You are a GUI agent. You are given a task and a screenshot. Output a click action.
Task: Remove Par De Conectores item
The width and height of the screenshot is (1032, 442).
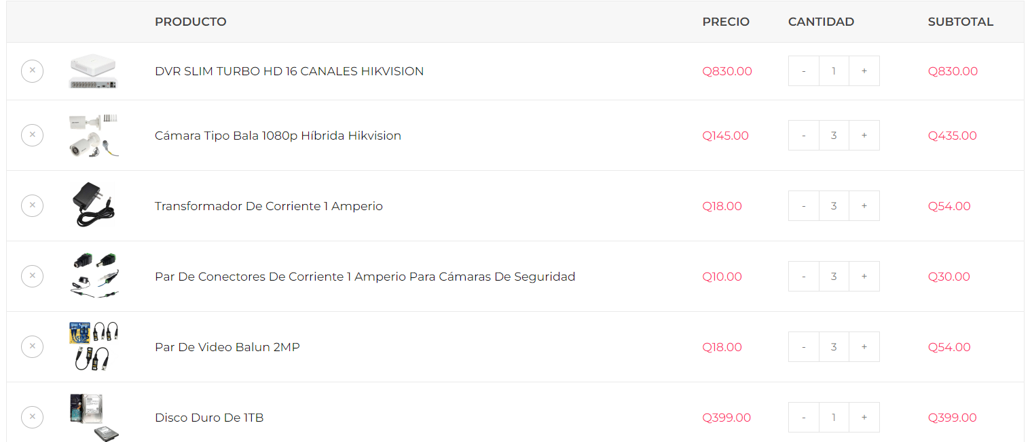pyautogui.click(x=32, y=277)
